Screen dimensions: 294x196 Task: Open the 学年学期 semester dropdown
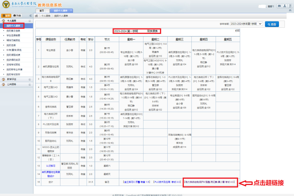[246, 24]
